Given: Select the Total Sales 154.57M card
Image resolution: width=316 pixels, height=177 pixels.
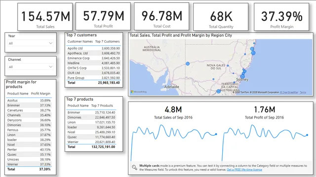Looking at the screenshot, I should coord(45,17).
